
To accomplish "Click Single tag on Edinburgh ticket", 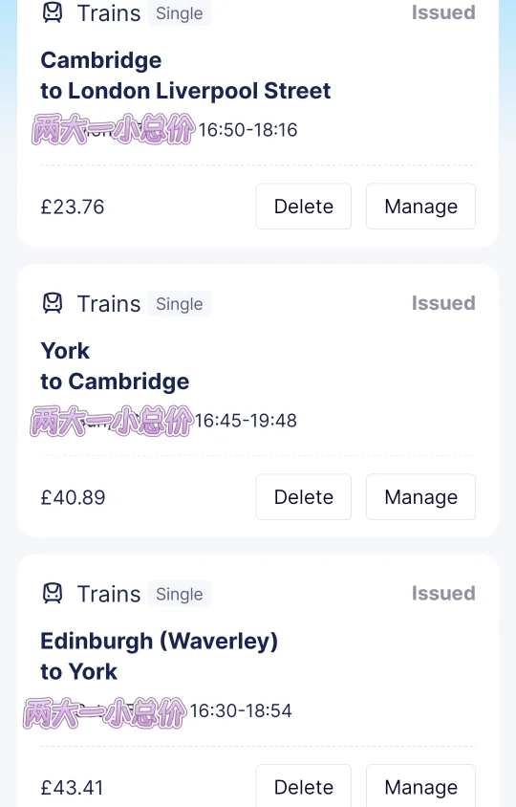I will [x=179, y=594].
